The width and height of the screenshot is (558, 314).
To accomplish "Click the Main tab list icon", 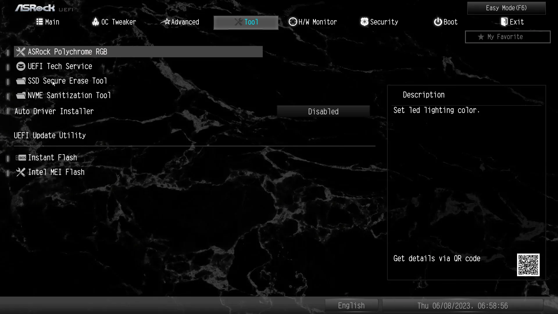I will pos(40,22).
